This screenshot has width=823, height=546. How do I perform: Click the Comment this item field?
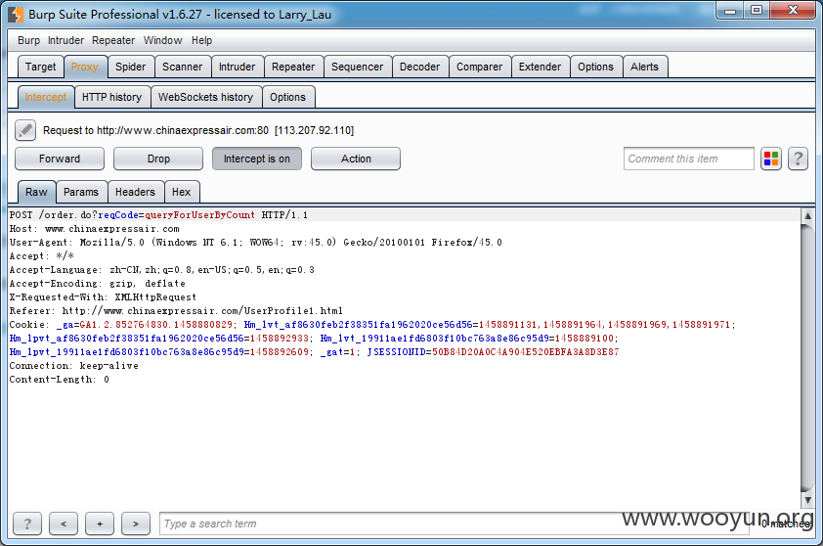pos(689,159)
